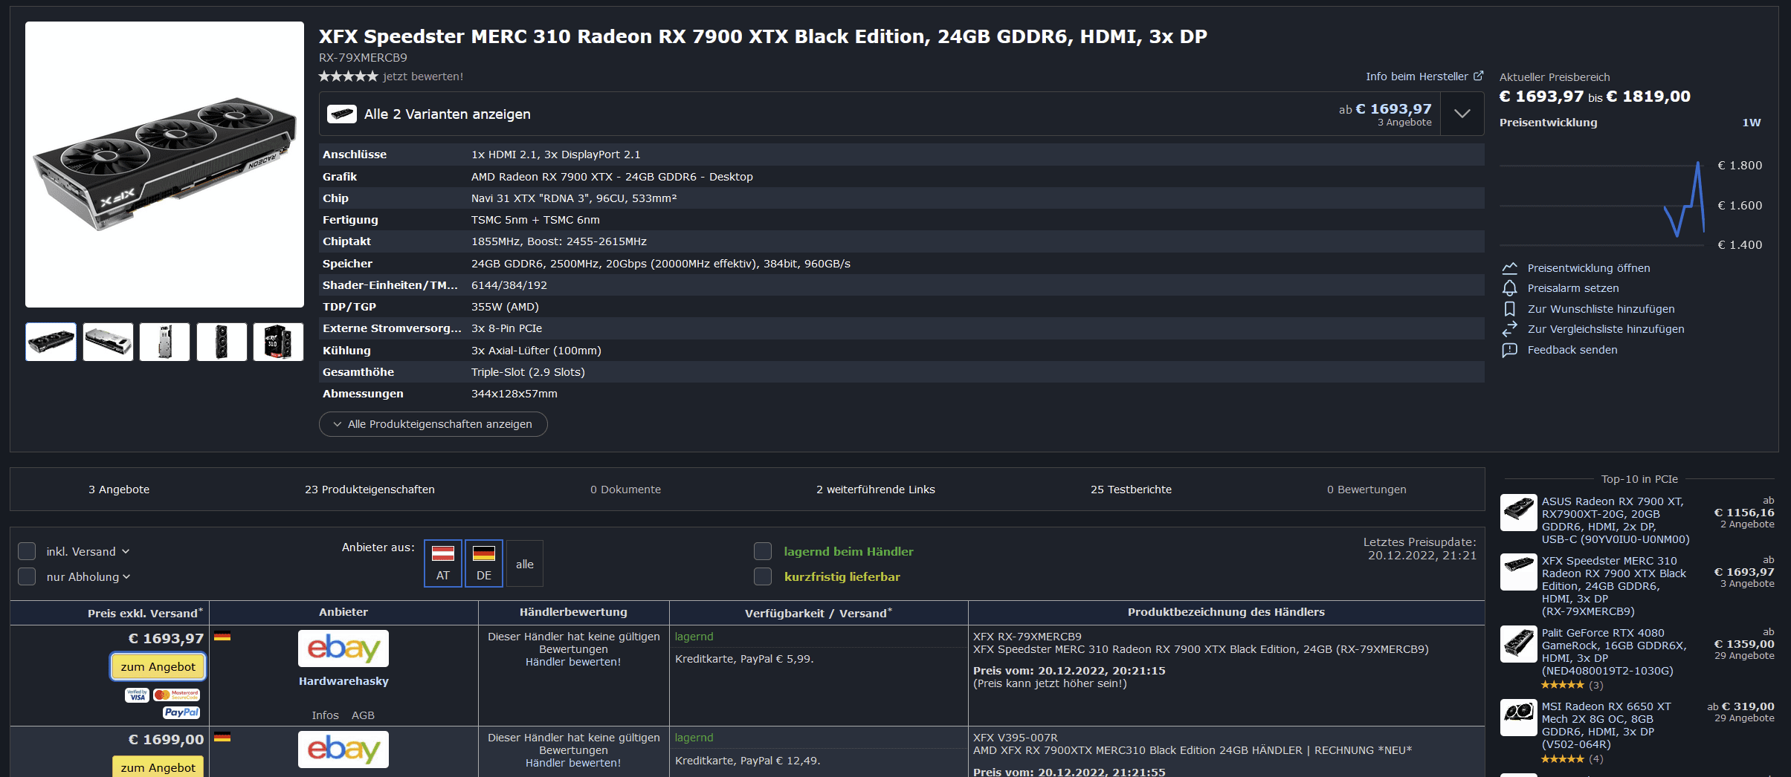
Task: Click the comparison list arrows icon
Action: click(1509, 329)
